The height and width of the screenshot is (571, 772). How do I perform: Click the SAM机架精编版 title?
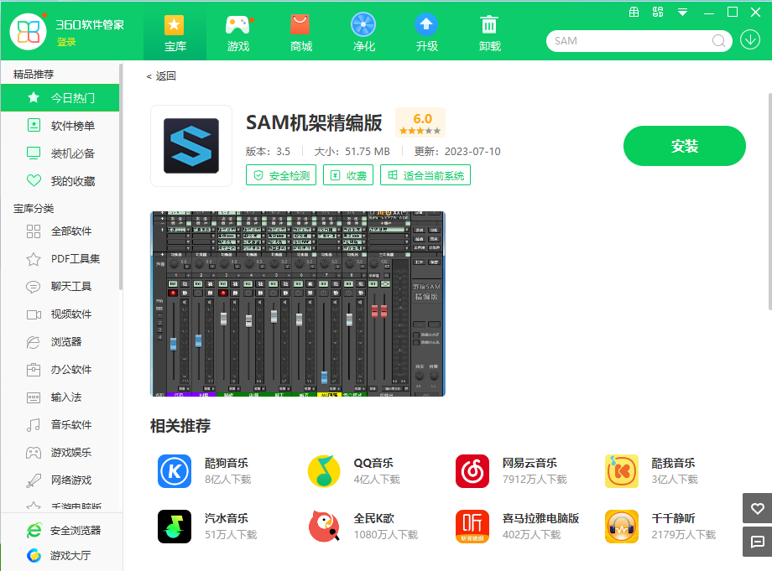point(314,122)
